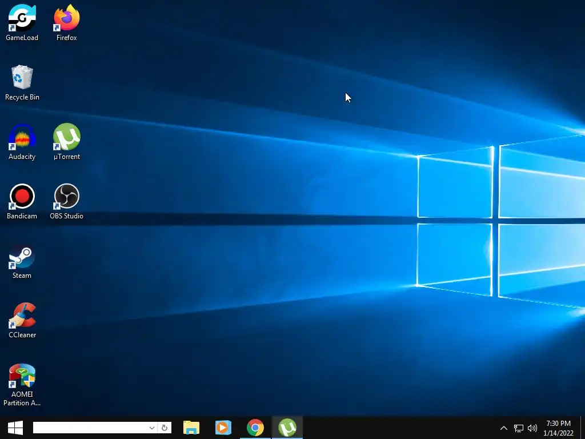Open the clock showing 7:30 PM
Image resolution: width=585 pixels, height=439 pixels.
tap(558, 428)
